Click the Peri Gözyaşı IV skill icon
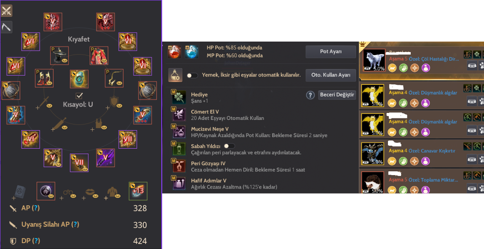The image size is (484, 249). tap(179, 166)
